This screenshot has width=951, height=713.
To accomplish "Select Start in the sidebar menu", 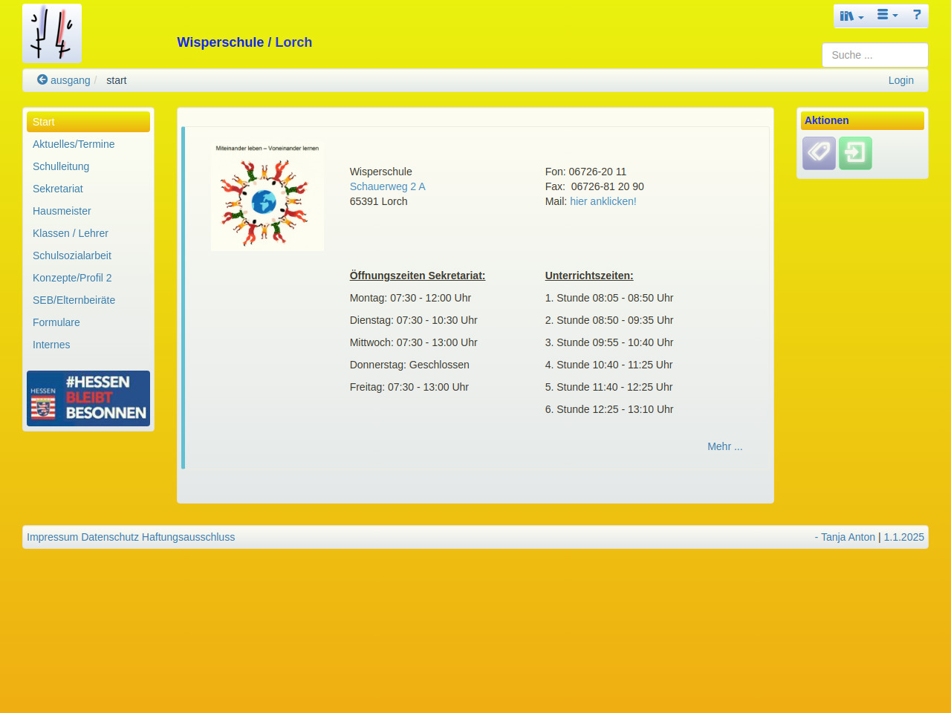I will click(88, 122).
